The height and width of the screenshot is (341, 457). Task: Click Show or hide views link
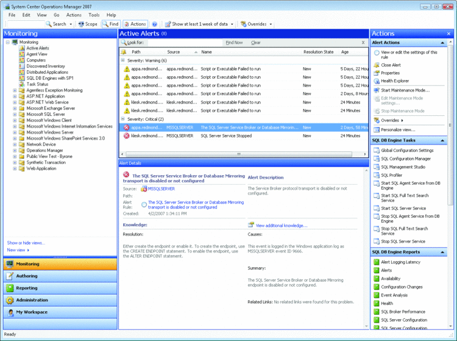(26, 243)
